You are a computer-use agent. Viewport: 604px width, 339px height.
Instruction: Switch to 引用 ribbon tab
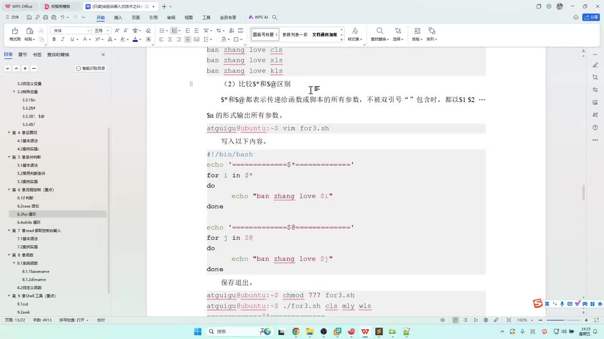click(x=153, y=17)
